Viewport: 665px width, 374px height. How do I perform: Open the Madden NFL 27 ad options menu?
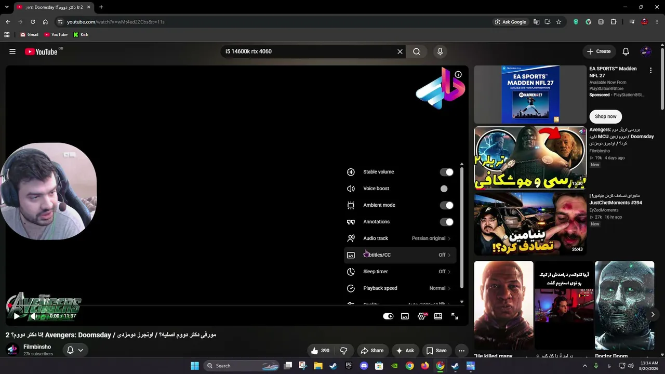650,70
